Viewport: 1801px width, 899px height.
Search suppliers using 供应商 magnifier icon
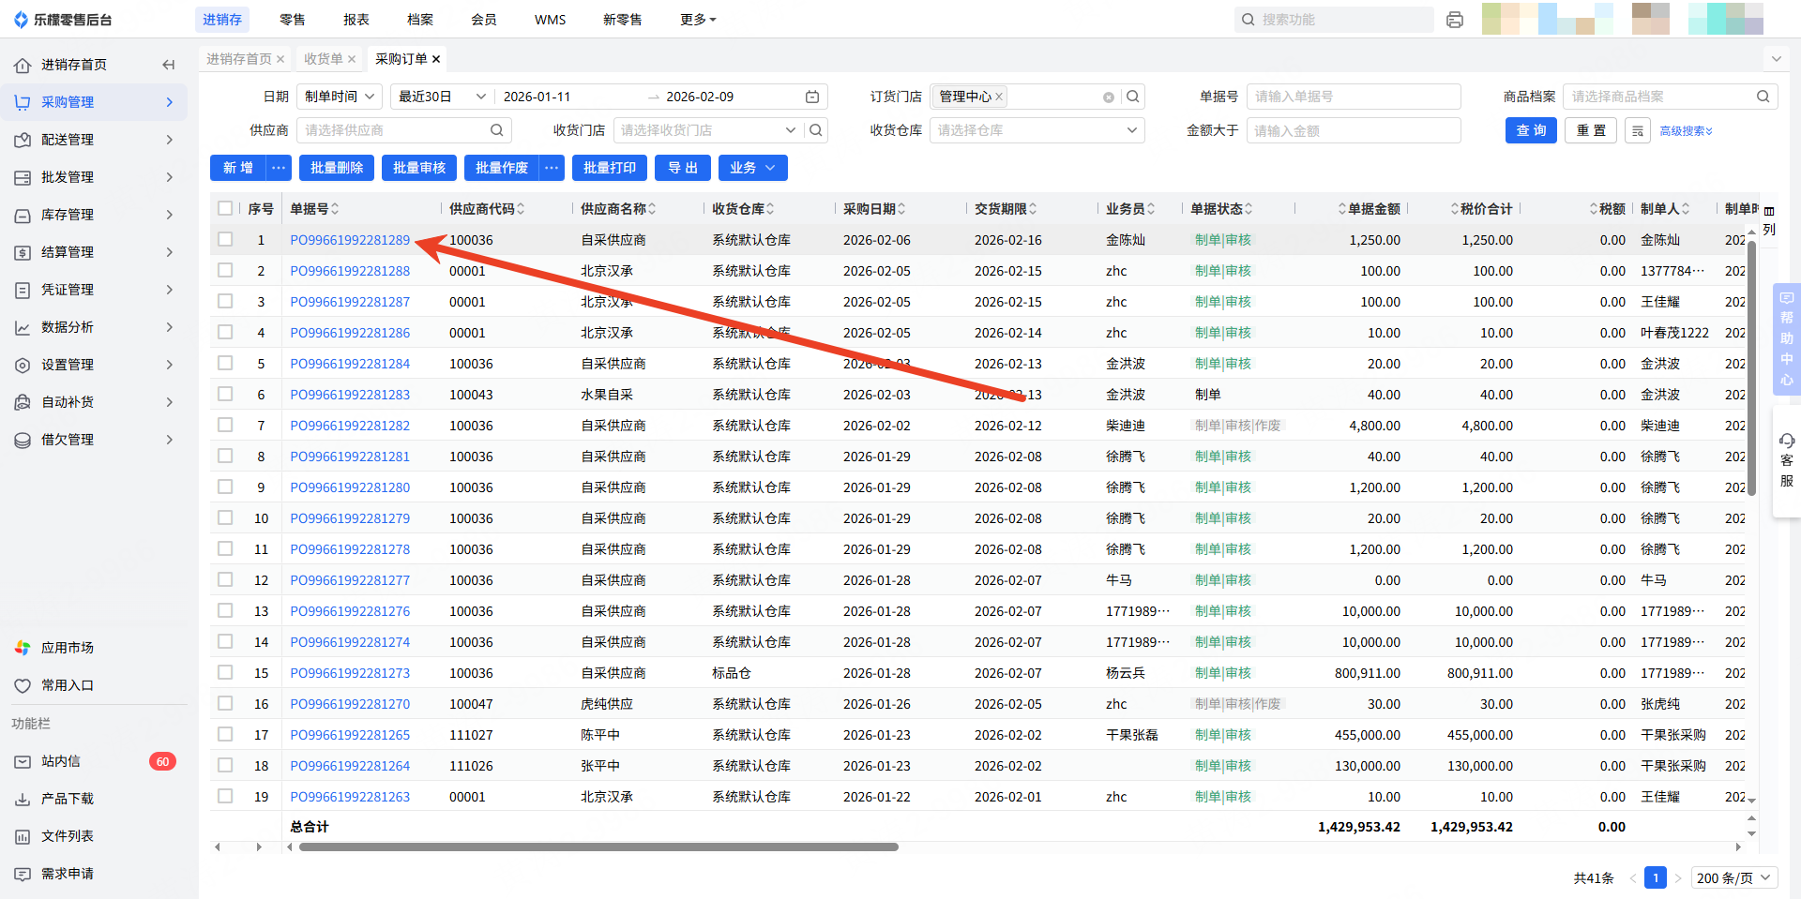[x=497, y=130]
